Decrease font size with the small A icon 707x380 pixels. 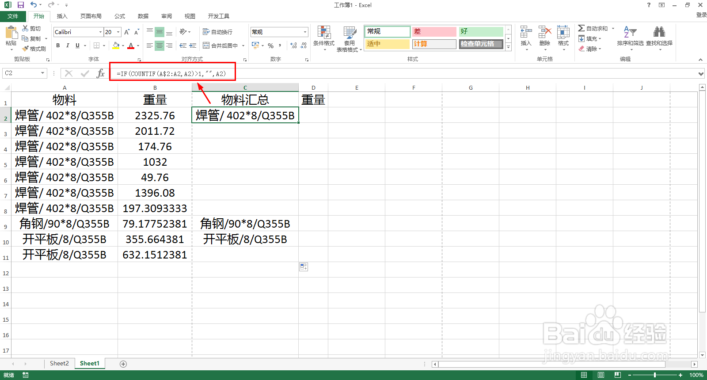(137, 32)
